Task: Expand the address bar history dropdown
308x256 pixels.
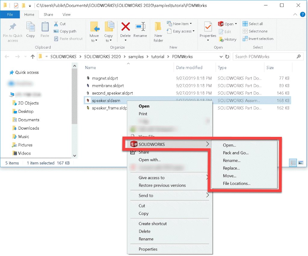Action: 221,57
